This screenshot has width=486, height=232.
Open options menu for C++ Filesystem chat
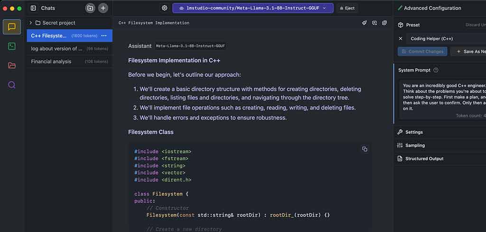tap(104, 36)
